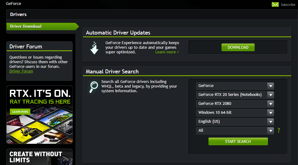298x165 pixels.
Task: Open the Driver Forum link
Action: click(21, 71)
